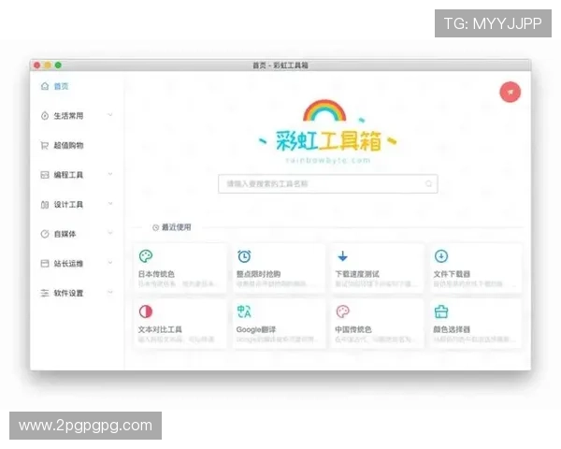
Task: Click the rainbow toolbox logo
Action: coord(328,126)
